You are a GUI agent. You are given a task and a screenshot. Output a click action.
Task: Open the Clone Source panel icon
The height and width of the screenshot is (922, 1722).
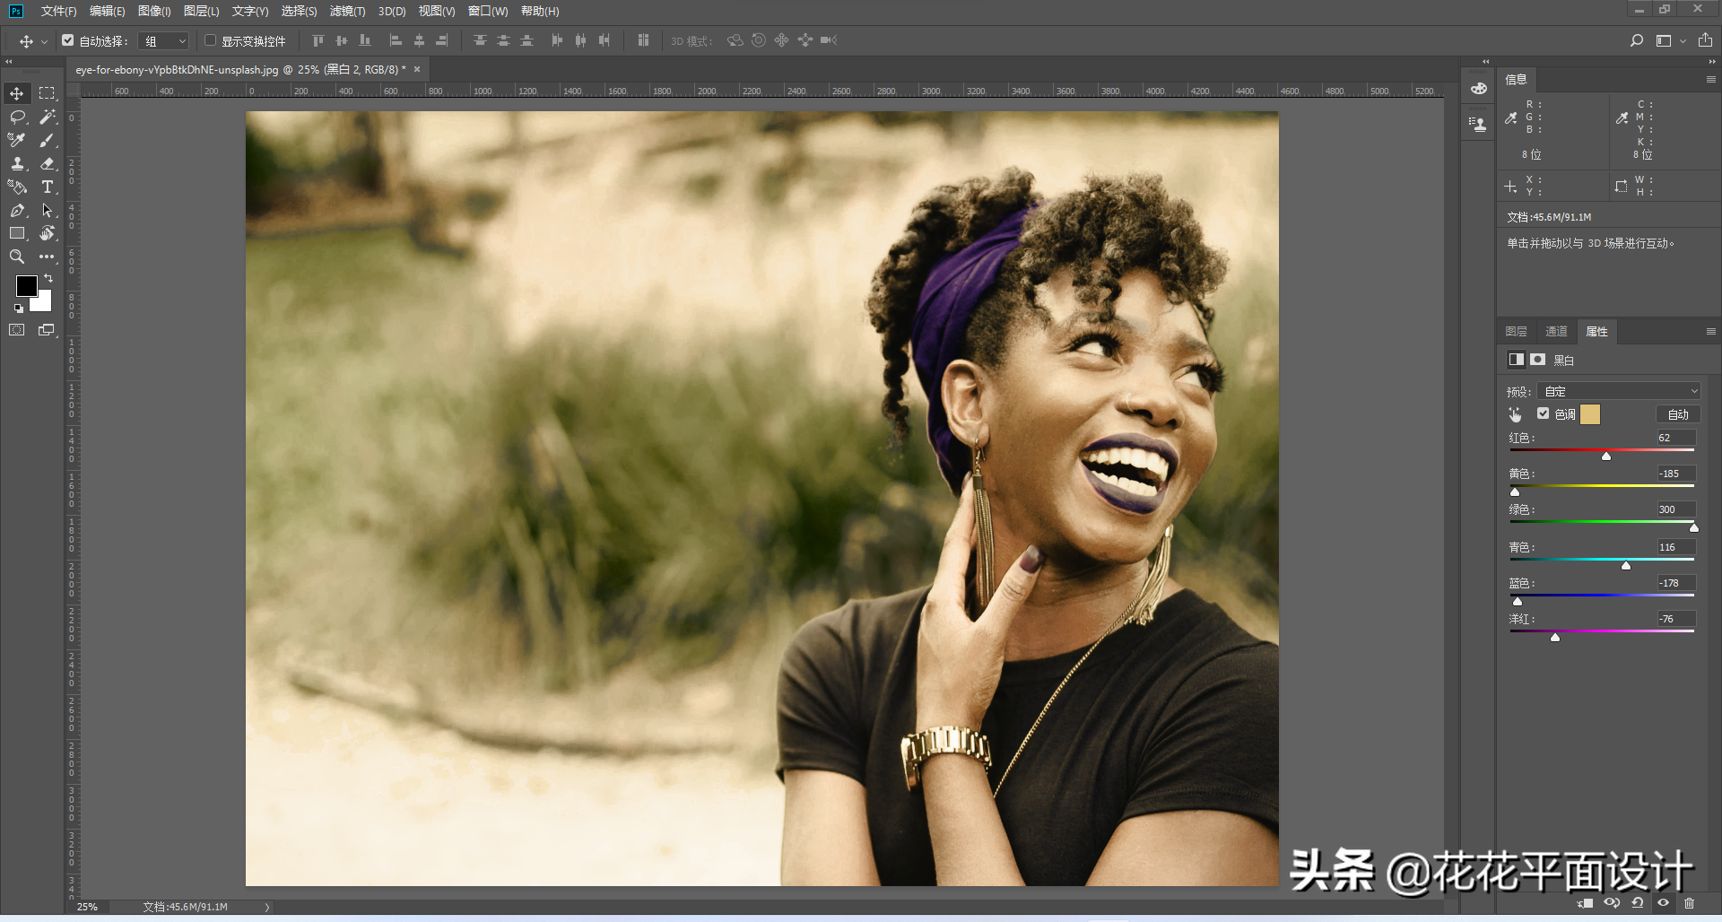point(1479,124)
